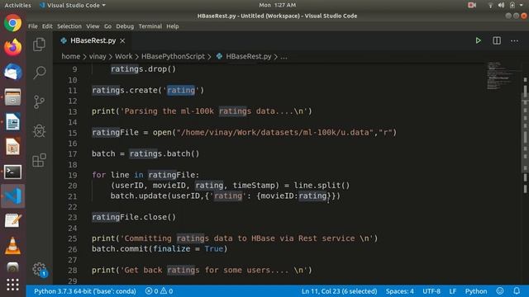This screenshot has height=297, width=529.
Task: Open the Extensions view
Action: pos(39,160)
